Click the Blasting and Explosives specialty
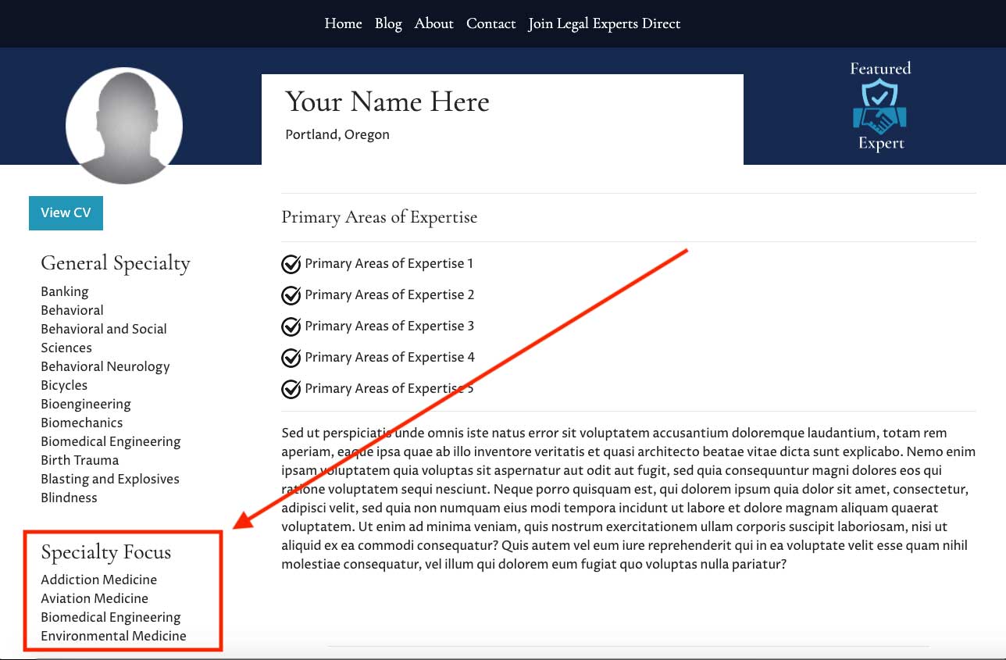1006x660 pixels. (109, 479)
